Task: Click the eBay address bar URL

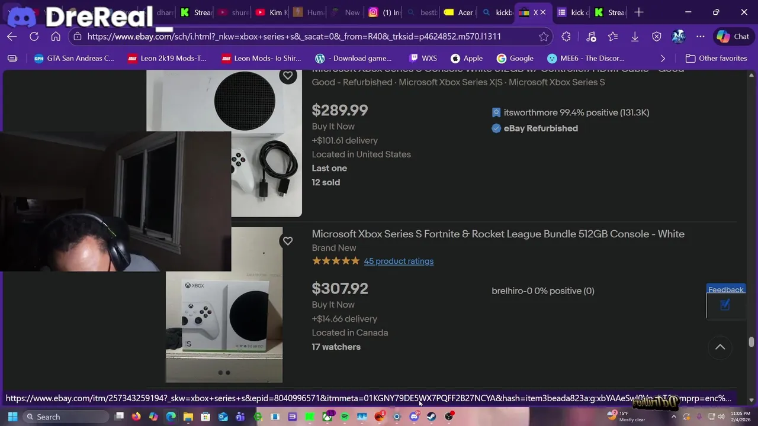Action: click(294, 36)
